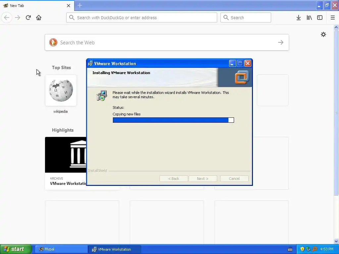
Task: Close the VMware Workstation installer window
Action: (x=248, y=63)
